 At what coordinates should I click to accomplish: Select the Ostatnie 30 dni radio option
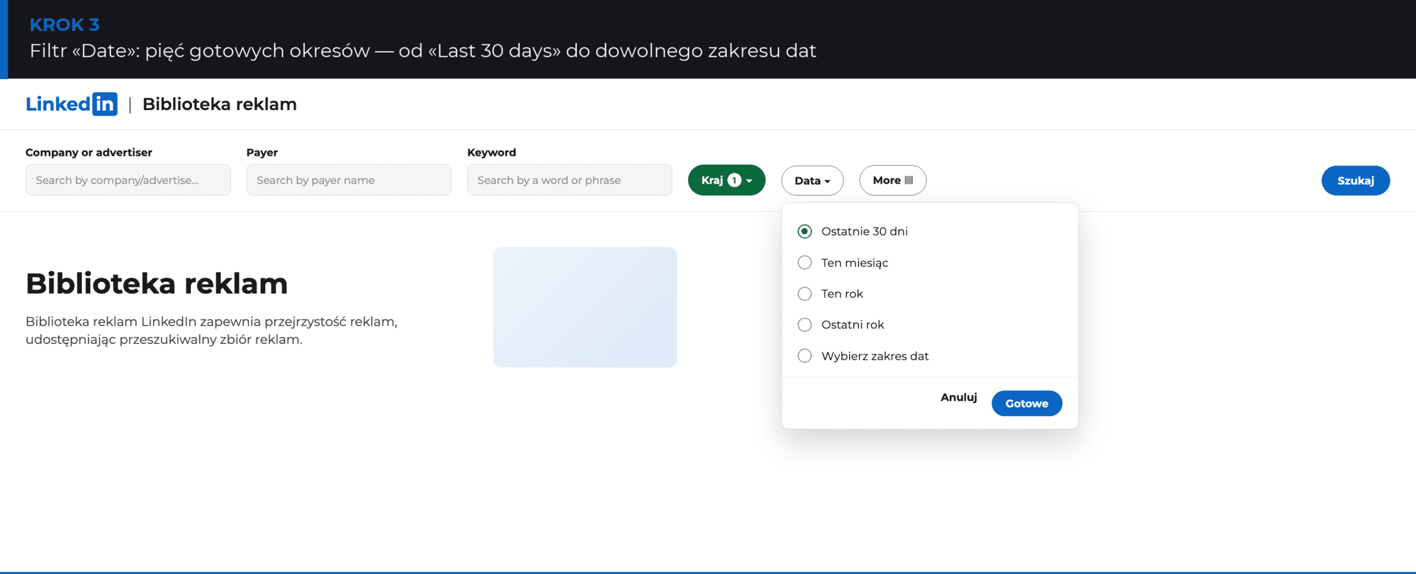[x=805, y=231]
